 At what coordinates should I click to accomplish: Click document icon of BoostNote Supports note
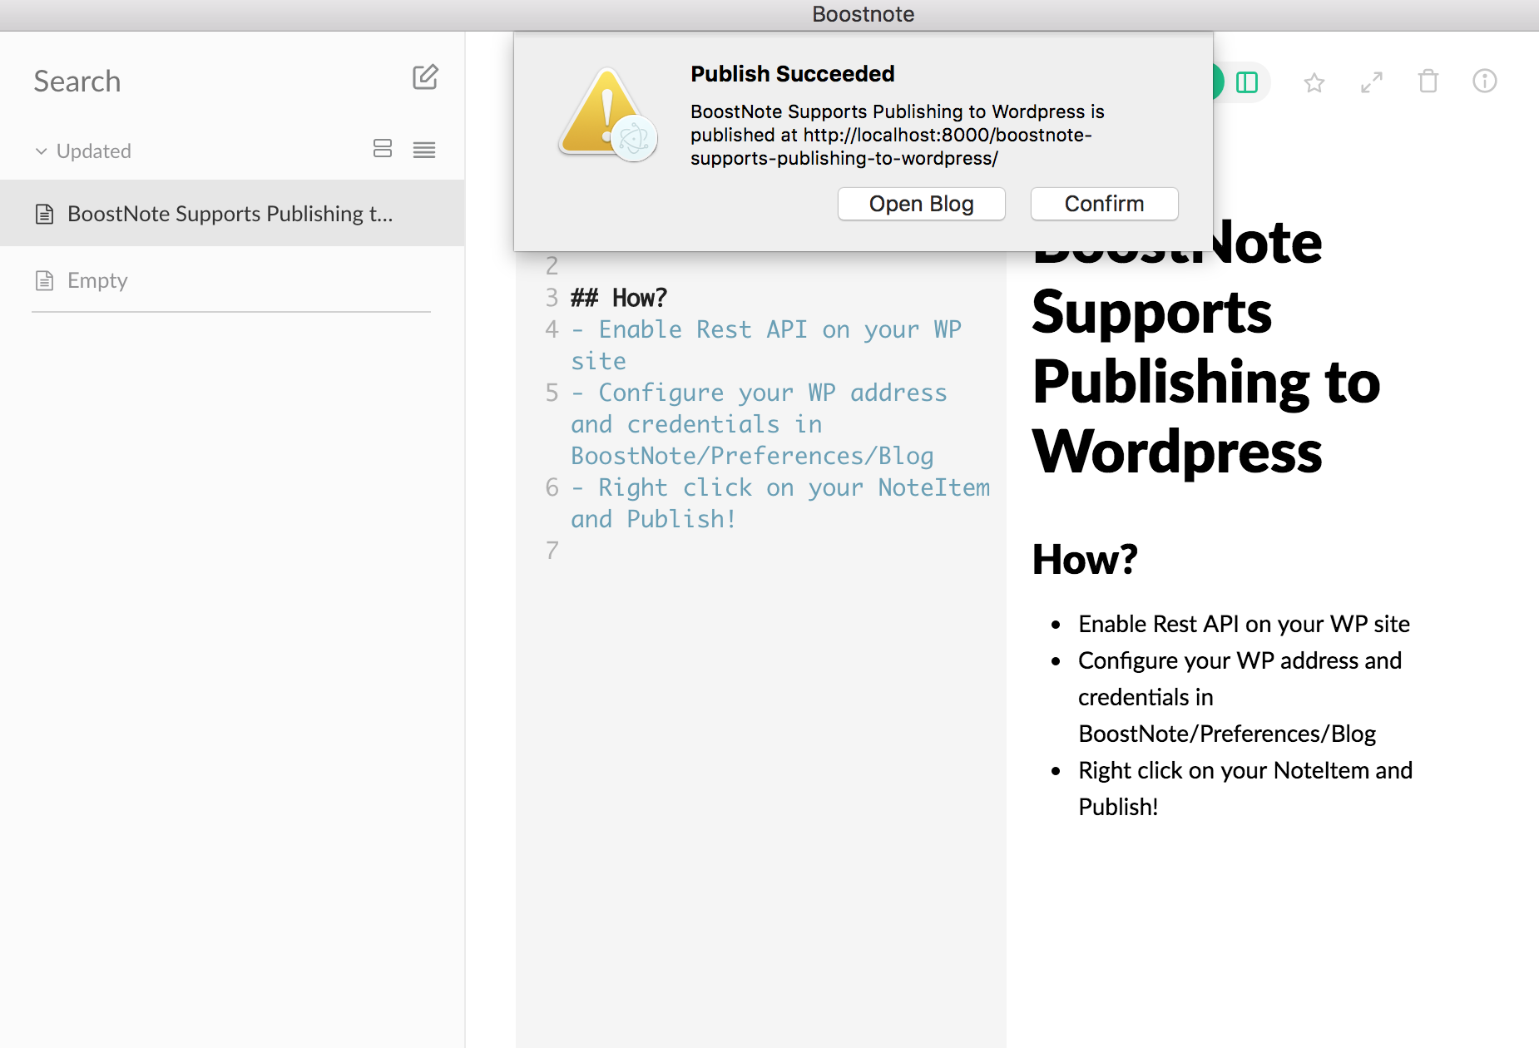(x=45, y=214)
